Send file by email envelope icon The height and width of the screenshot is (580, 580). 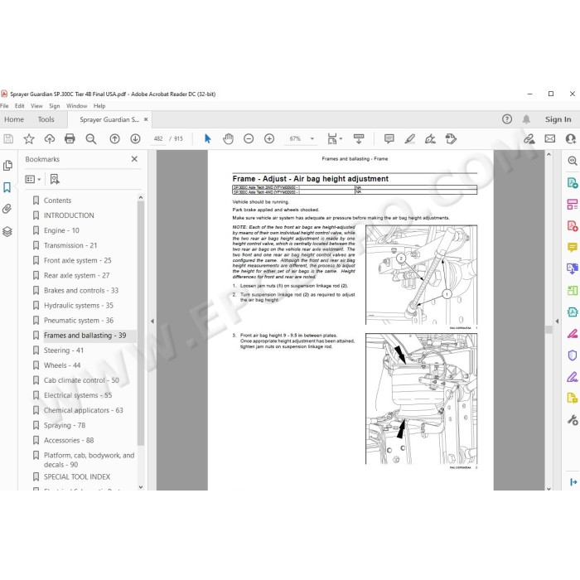click(550, 138)
